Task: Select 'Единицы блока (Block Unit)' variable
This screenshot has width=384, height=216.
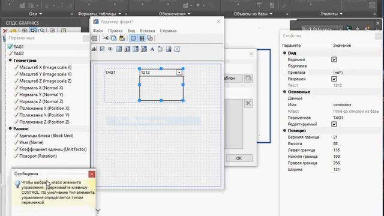Action: (46, 136)
